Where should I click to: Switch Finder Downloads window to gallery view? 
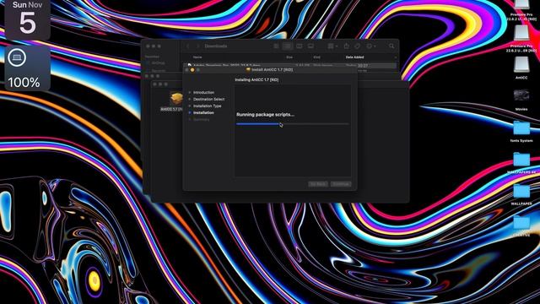tap(310, 46)
